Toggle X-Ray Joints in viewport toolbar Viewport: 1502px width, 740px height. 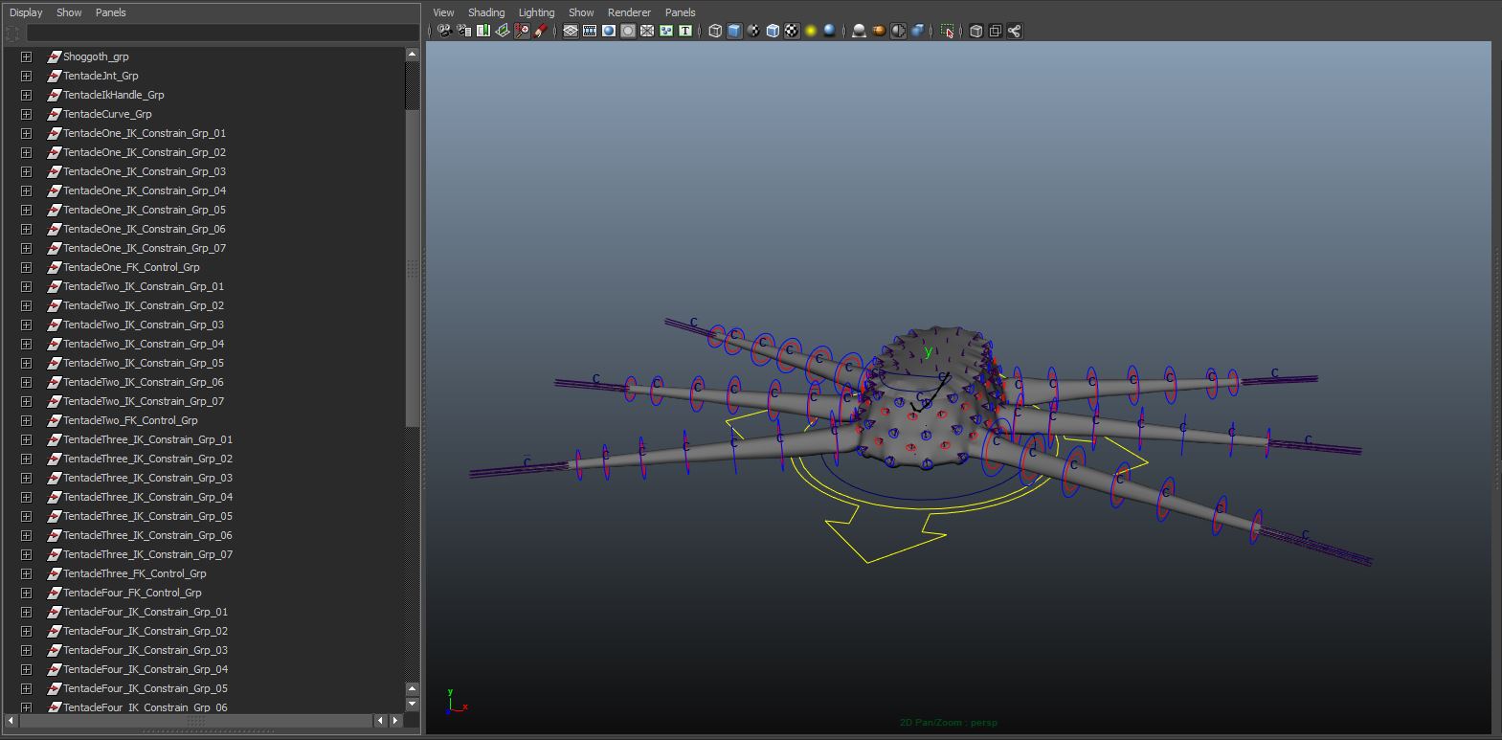tap(1014, 31)
